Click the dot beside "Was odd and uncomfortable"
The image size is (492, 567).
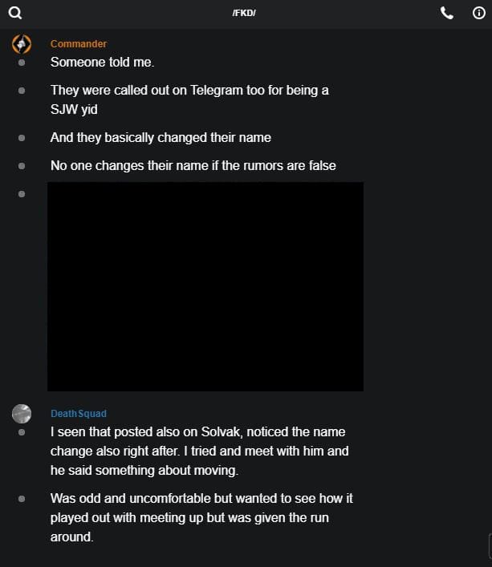(x=22, y=499)
